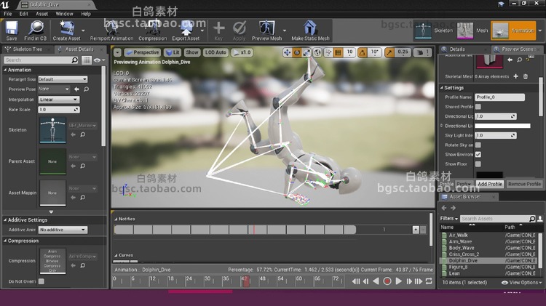The width and height of the screenshot is (546, 306).
Task: Switch to Mesh editor mode
Action: [472, 31]
